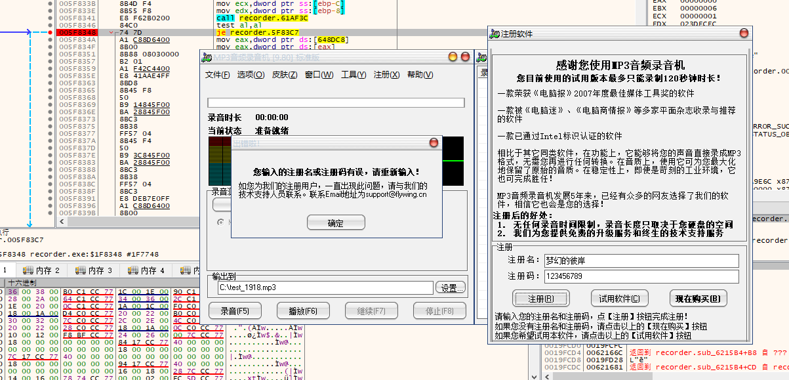Click the 试用软件(C) trial button

[619, 299]
